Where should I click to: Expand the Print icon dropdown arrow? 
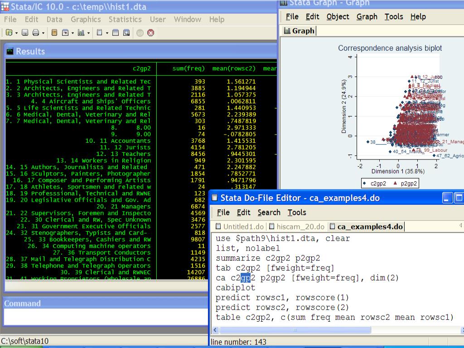[x=43, y=33]
